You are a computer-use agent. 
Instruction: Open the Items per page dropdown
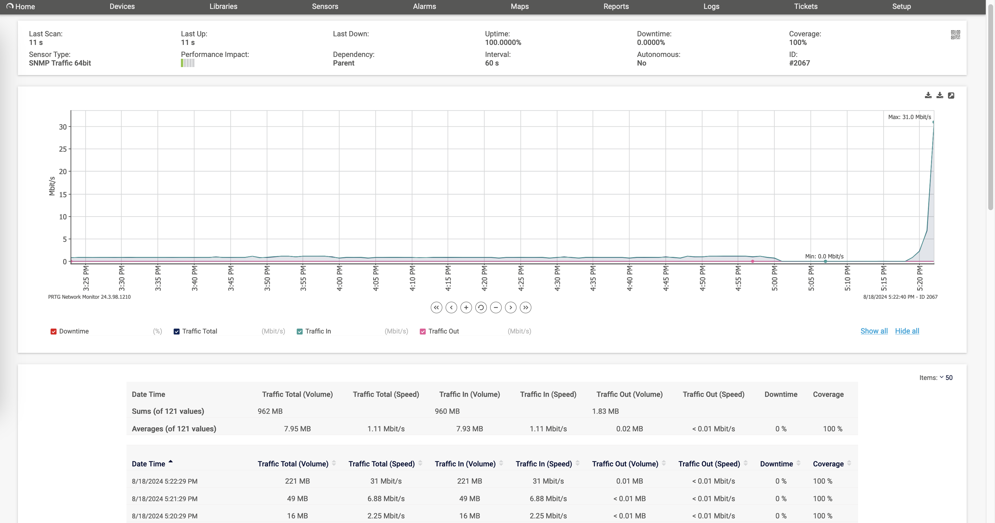pos(945,377)
